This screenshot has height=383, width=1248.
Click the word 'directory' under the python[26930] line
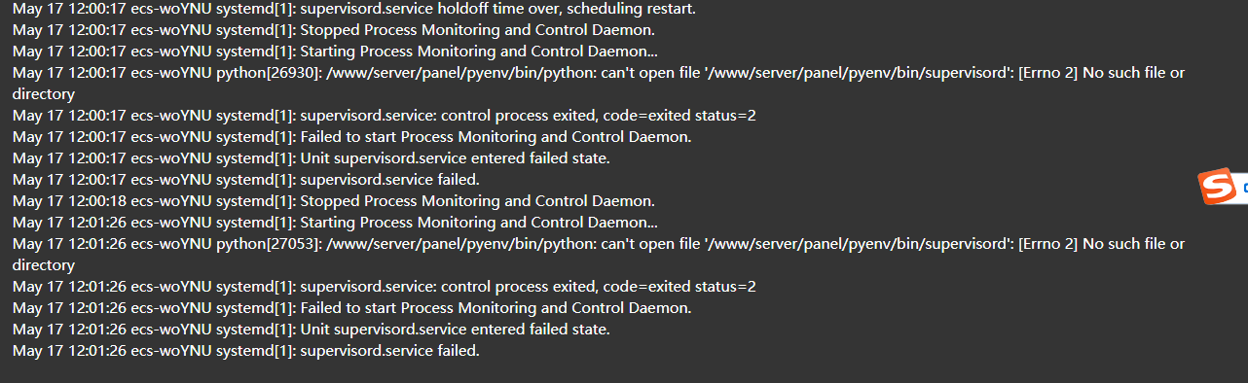[44, 94]
